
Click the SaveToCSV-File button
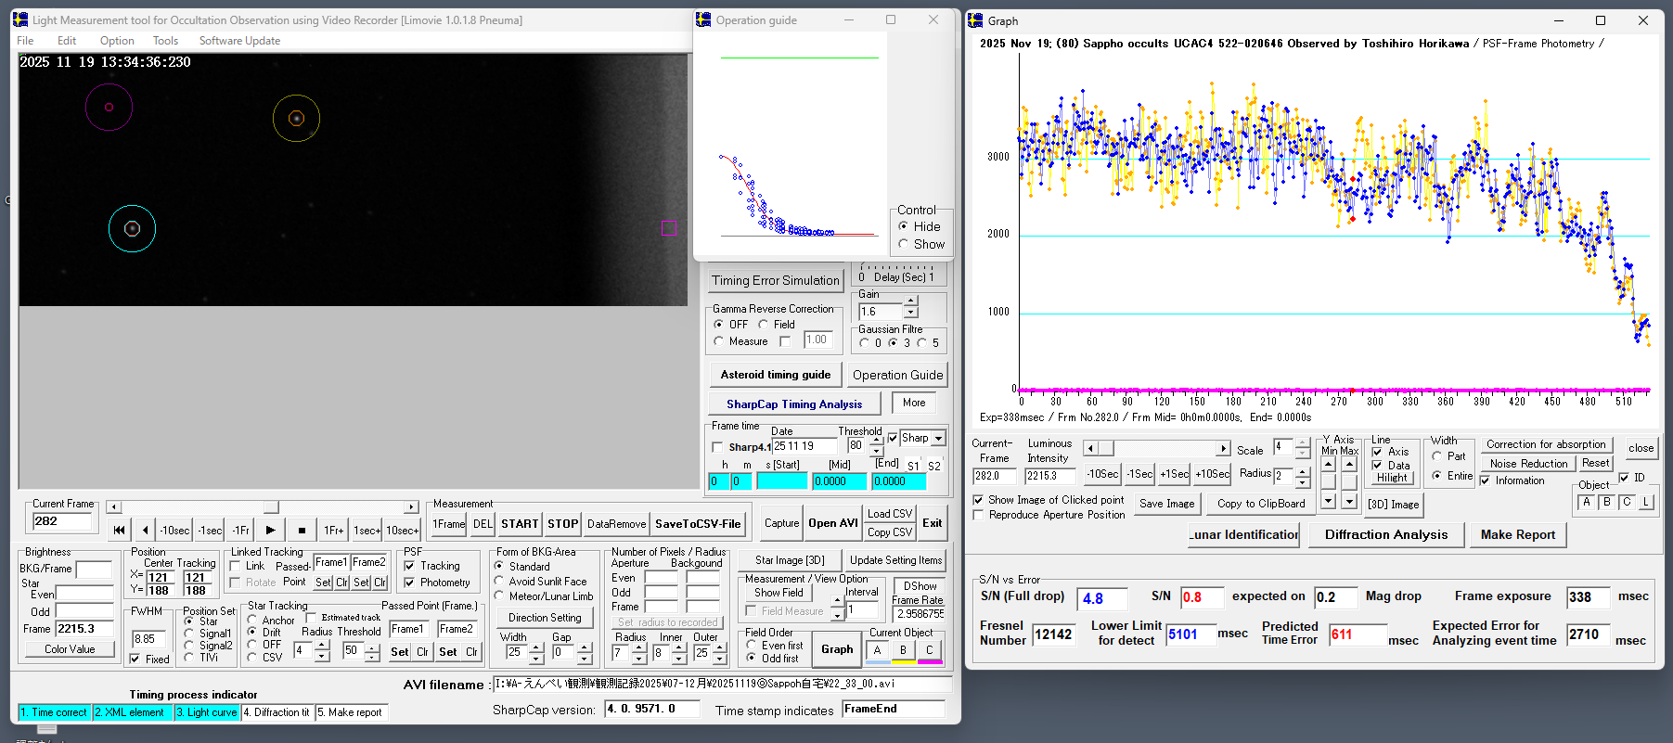pyautogui.click(x=698, y=524)
